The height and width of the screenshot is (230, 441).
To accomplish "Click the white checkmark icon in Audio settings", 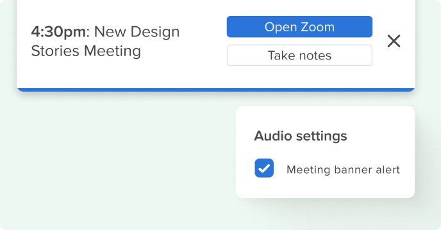I will (264, 168).
